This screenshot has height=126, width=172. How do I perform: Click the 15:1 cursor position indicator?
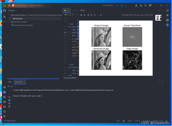coord(118,121)
